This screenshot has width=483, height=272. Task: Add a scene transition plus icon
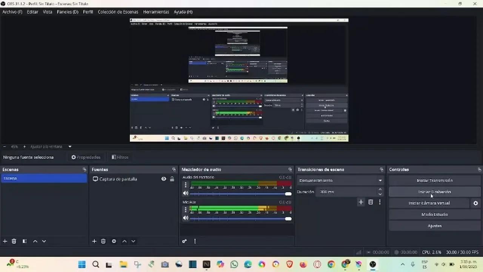pyautogui.click(x=361, y=202)
